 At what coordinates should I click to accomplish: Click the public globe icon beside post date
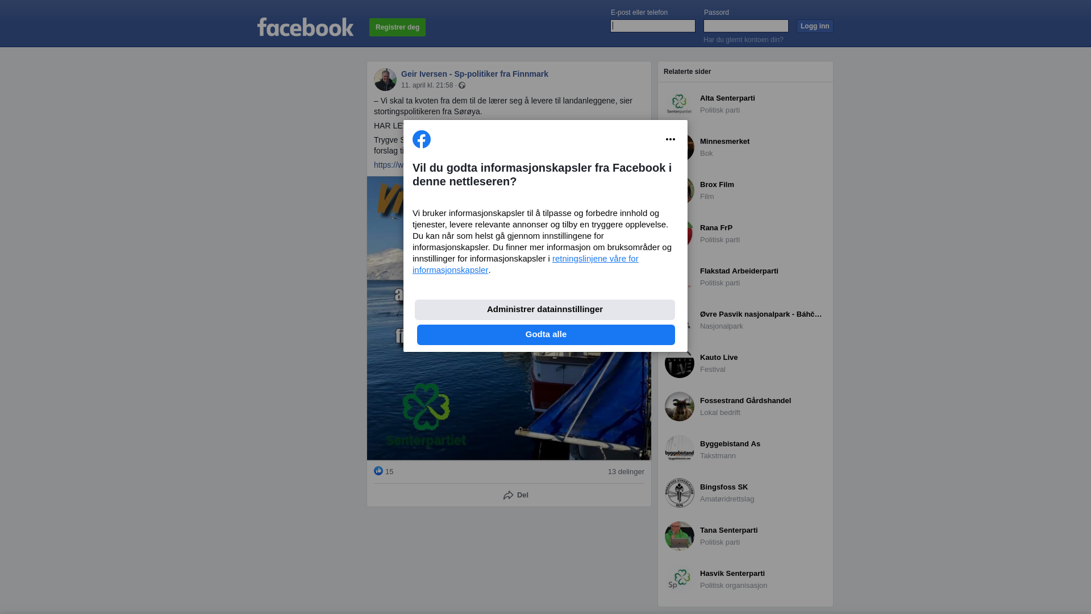[462, 85]
